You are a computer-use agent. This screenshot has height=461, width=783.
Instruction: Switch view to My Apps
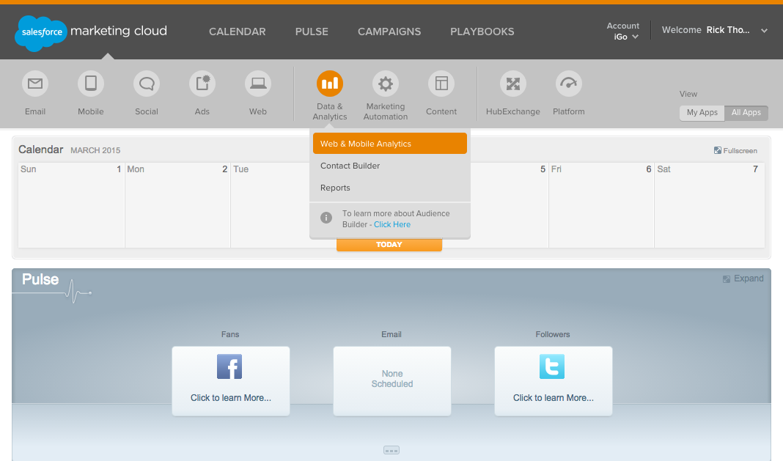(x=702, y=112)
